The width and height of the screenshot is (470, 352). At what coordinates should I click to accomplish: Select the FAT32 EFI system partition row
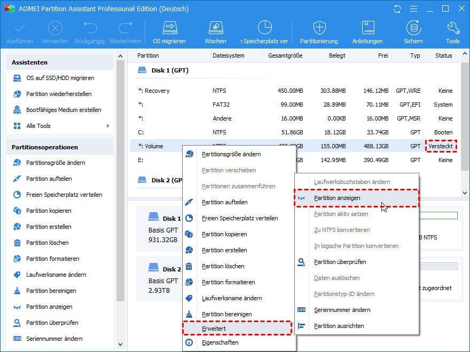tap(295, 105)
